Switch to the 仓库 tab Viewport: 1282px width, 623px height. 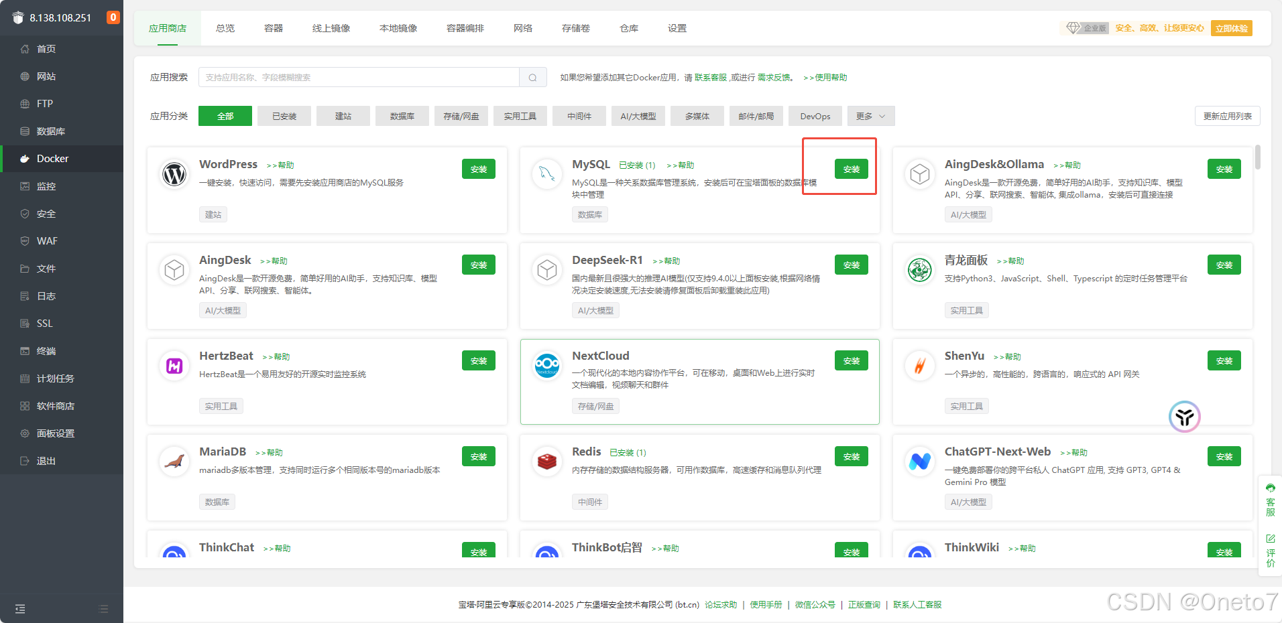[x=629, y=28]
